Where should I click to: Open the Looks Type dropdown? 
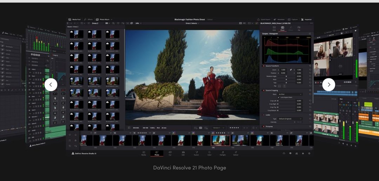coord(290,119)
